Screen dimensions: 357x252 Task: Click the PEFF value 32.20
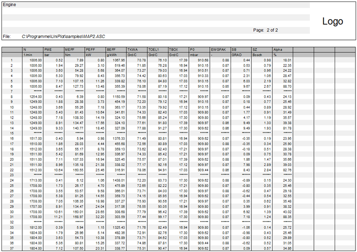(100, 217)
